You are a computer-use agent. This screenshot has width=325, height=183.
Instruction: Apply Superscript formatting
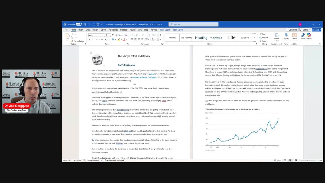pyautogui.click(x=109, y=39)
